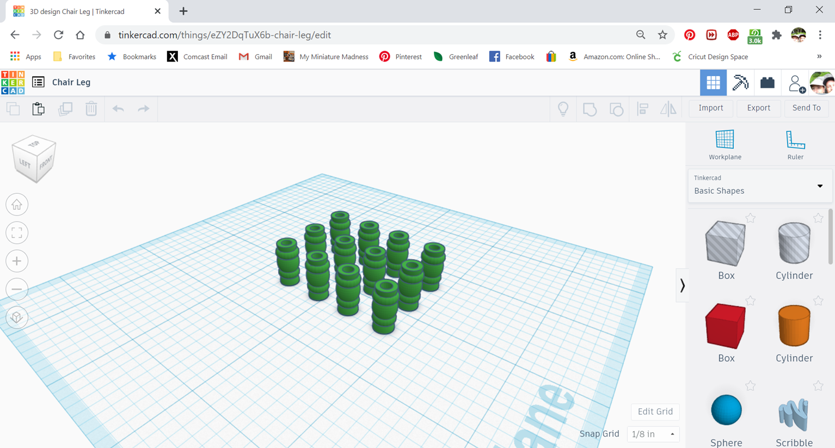Image resolution: width=835 pixels, height=448 pixels.
Task: Select the Ruler tool
Action: point(795,145)
